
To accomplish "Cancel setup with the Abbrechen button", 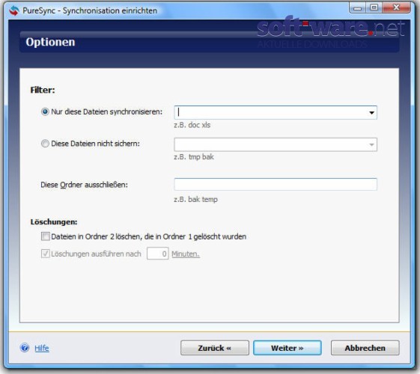I will click(x=365, y=348).
